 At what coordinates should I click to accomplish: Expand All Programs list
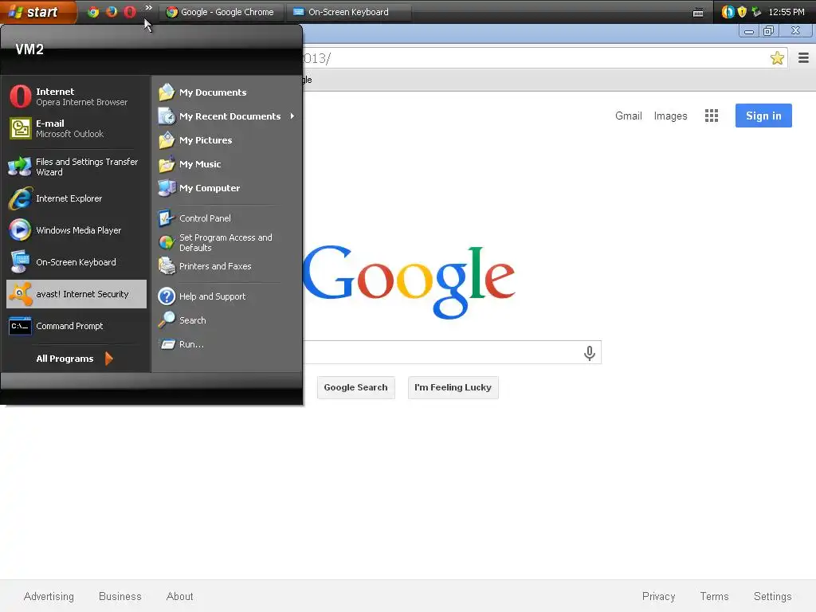point(74,358)
